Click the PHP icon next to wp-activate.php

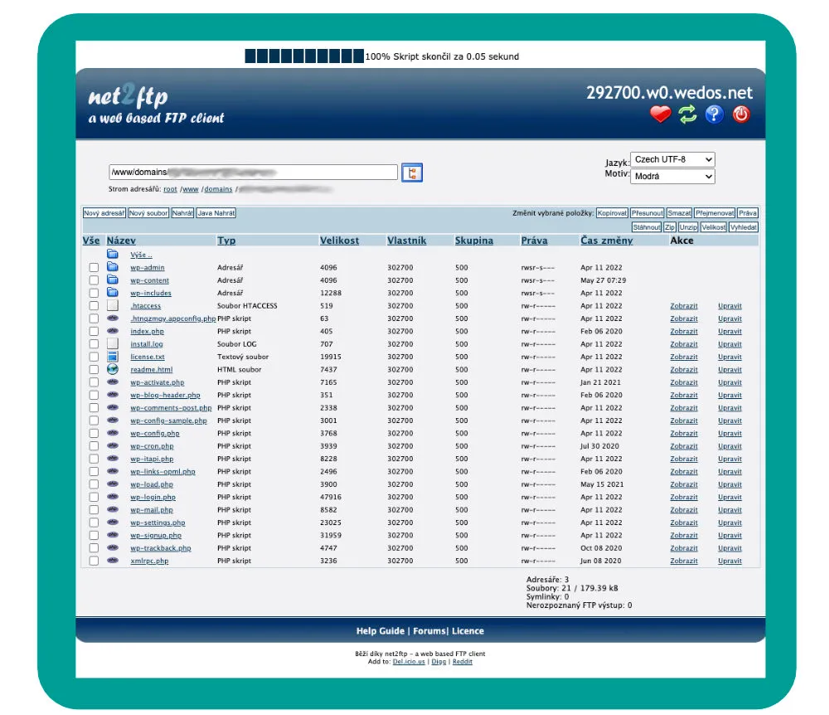[113, 382]
